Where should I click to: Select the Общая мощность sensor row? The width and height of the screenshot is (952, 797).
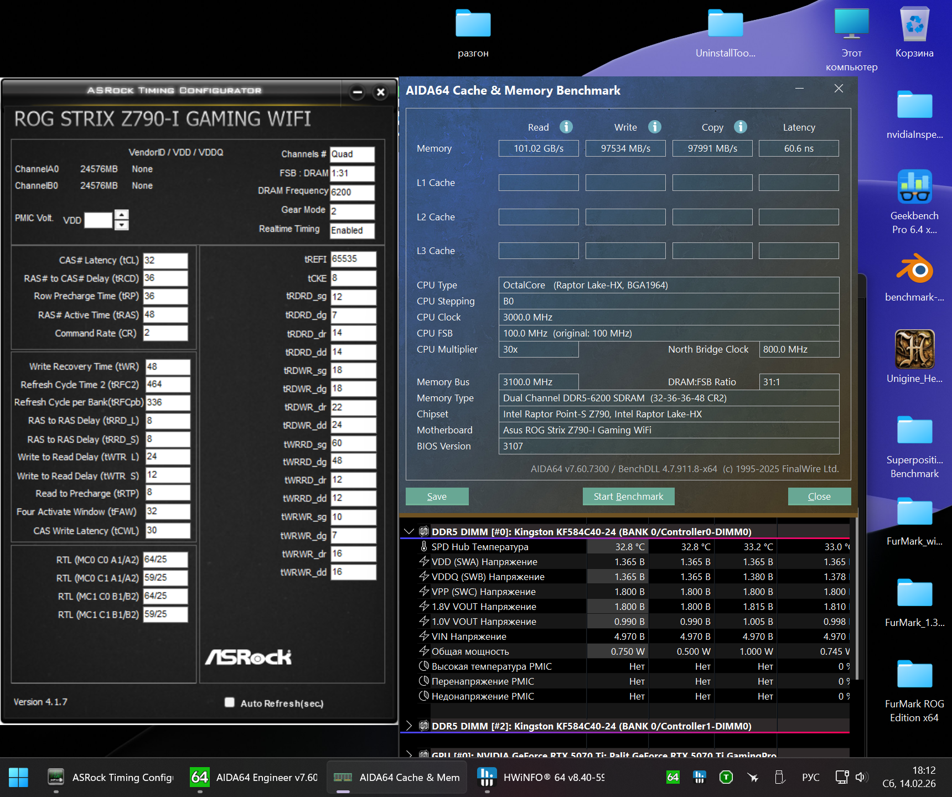click(x=625, y=651)
